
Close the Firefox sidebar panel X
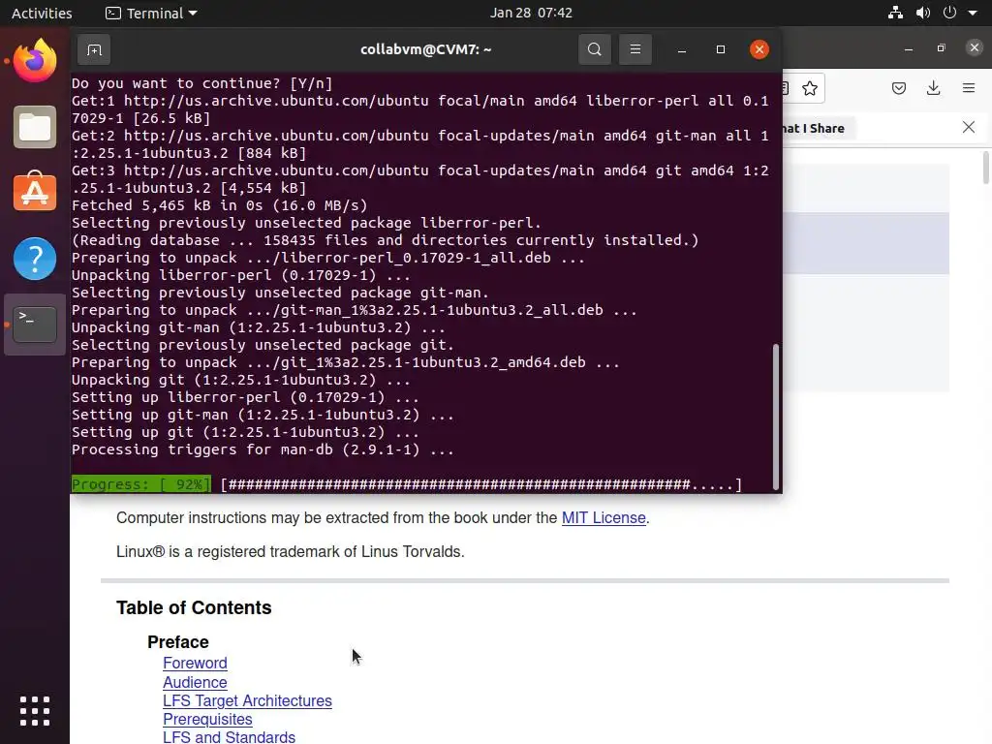969,127
